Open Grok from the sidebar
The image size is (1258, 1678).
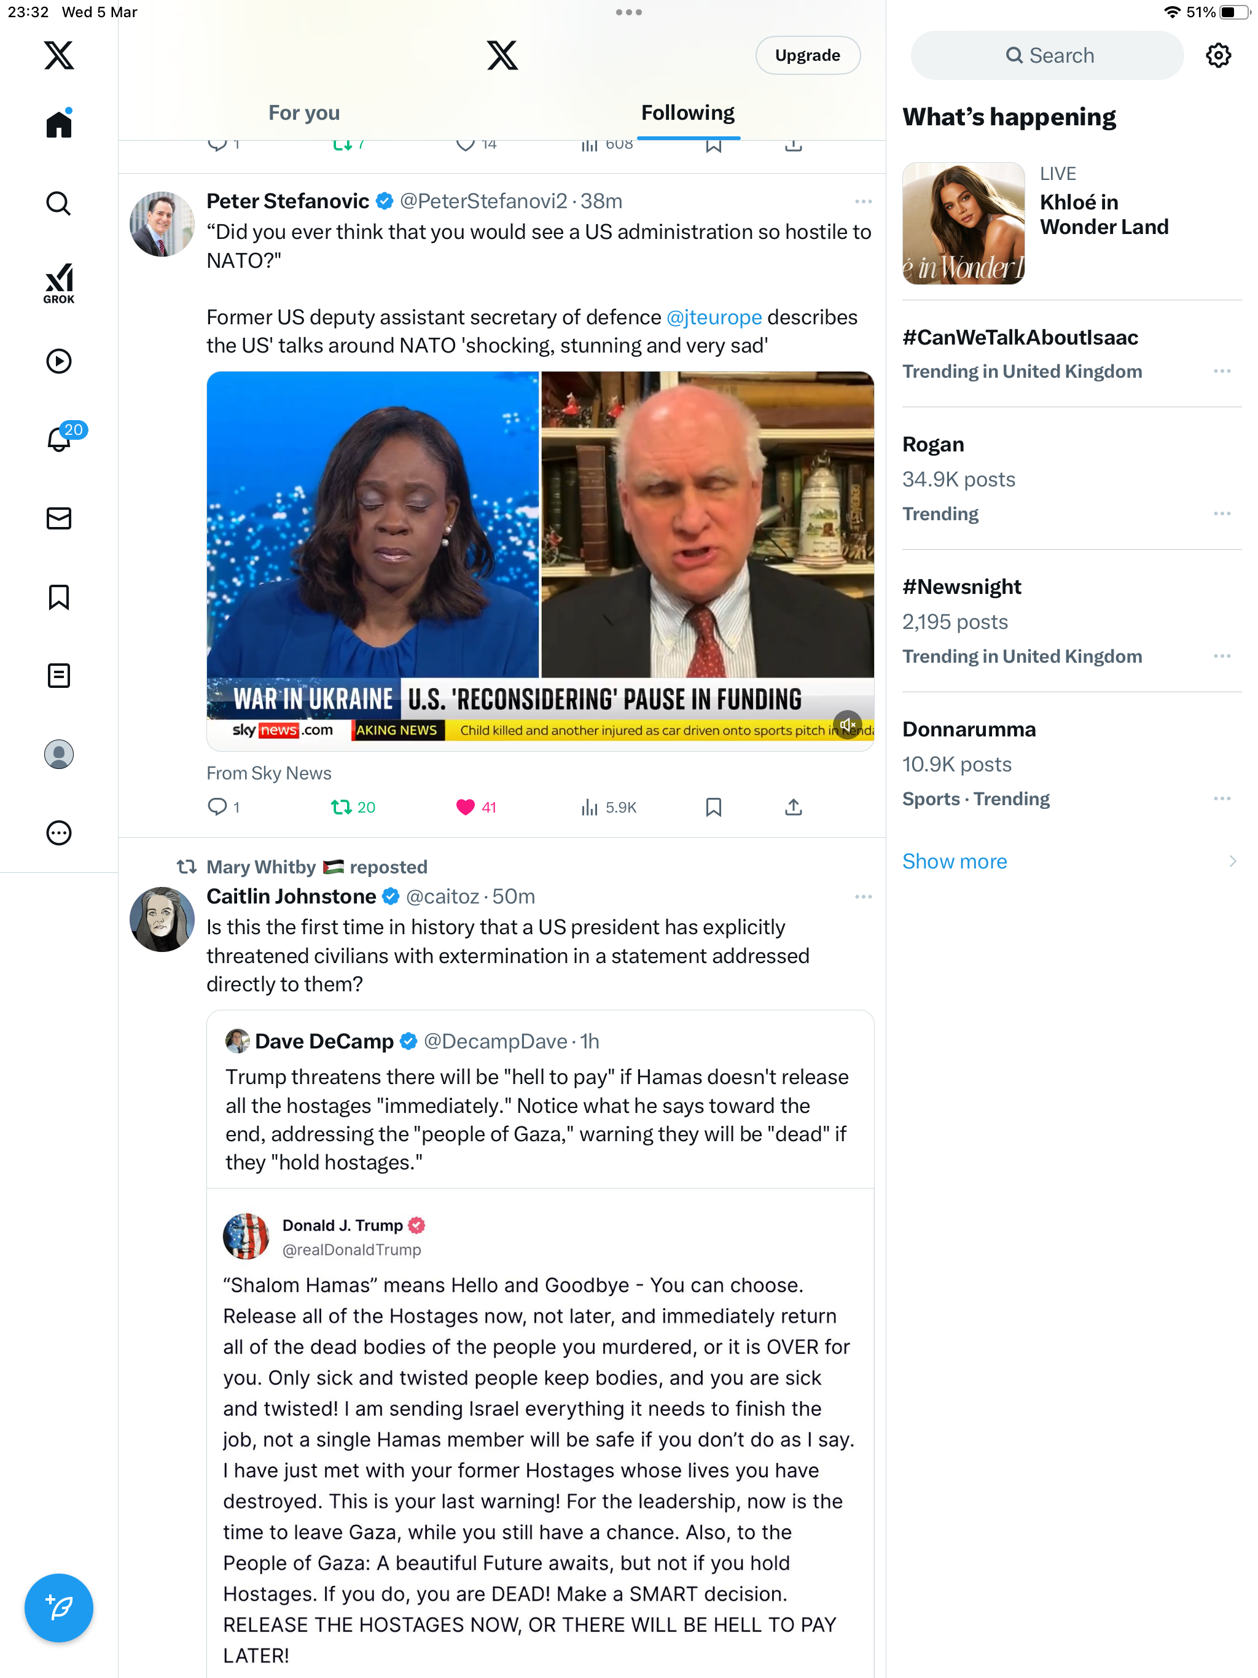point(58,283)
